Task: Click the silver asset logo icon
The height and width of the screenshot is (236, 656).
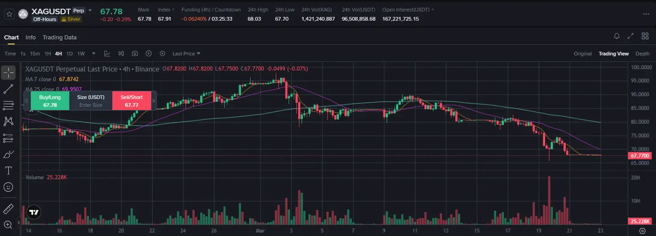Action: click(x=23, y=14)
